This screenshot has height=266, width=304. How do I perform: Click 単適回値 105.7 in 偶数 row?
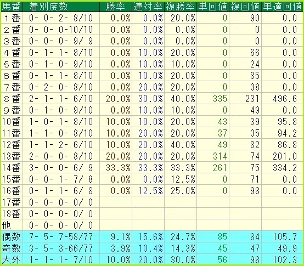coord(285,236)
